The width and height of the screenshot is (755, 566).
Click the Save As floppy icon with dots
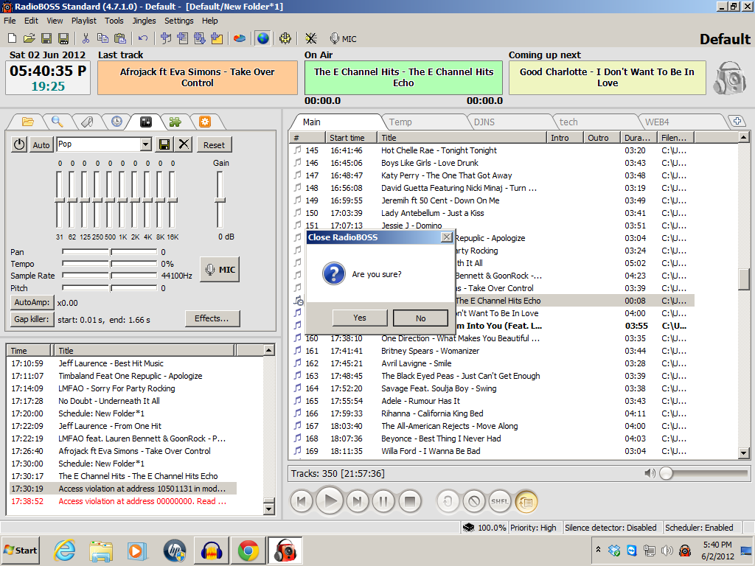pos(63,38)
